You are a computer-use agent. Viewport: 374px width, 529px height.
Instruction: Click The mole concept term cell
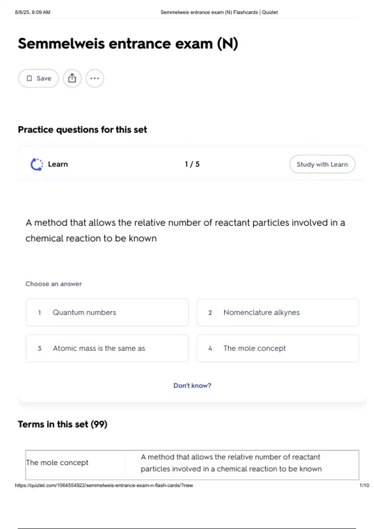point(75,463)
